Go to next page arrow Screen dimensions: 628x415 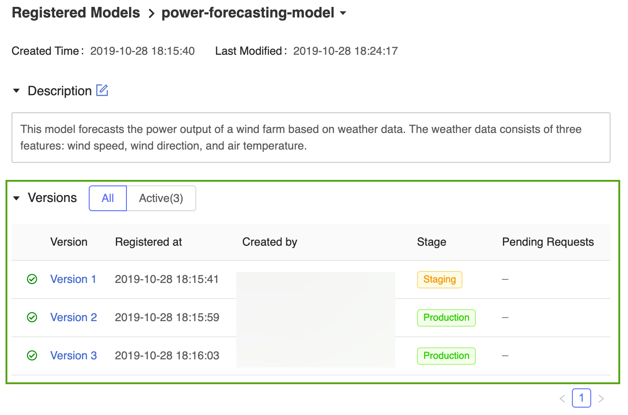pos(601,398)
